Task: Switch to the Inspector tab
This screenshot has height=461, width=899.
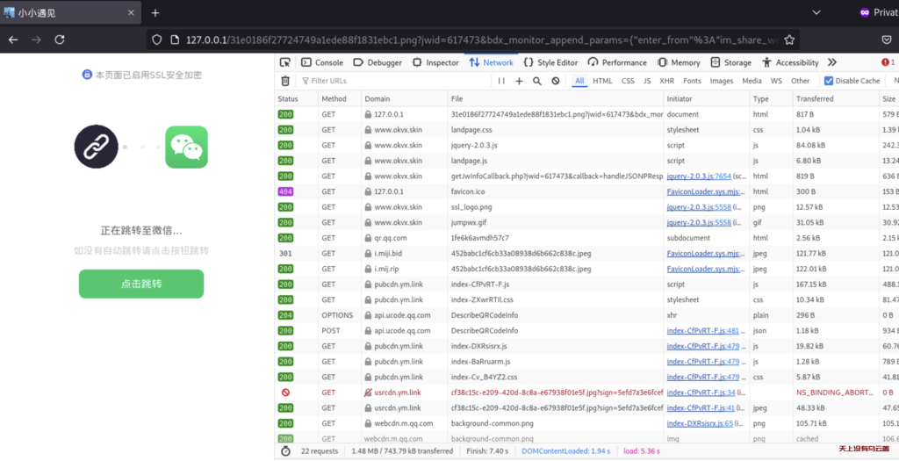Action: (435, 62)
